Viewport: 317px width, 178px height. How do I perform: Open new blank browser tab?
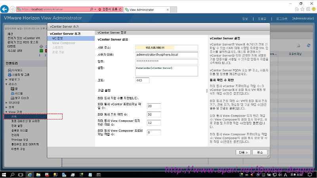pyautogui.click(x=174, y=9)
